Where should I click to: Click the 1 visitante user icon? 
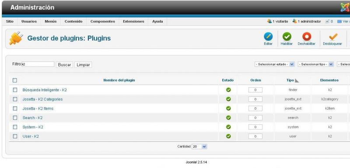(x=269, y=21)
